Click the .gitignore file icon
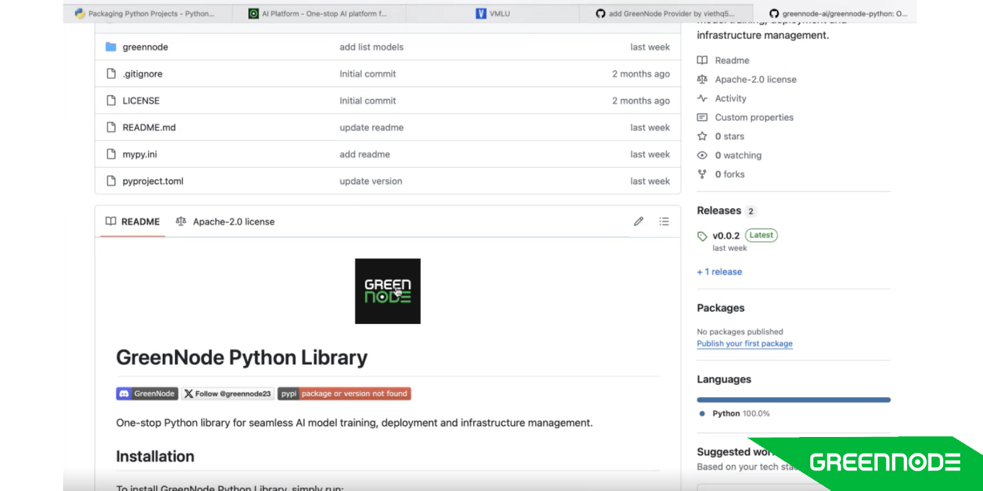983x491 pixels. coord(111,74)
